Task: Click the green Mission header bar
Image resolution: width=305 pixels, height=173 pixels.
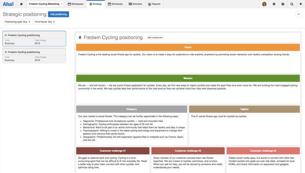Action: [188, 78]
